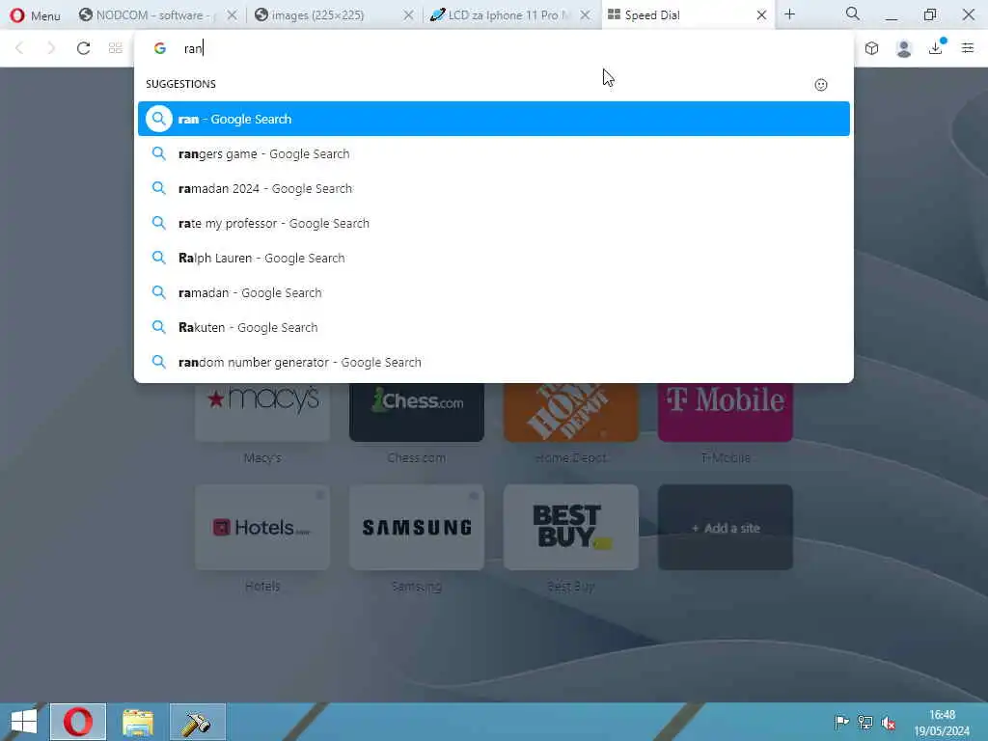Screen dimensions: 988x741
Task: Click magnifier icon beside 'rangers game'
Action: (x=159, y=153)
